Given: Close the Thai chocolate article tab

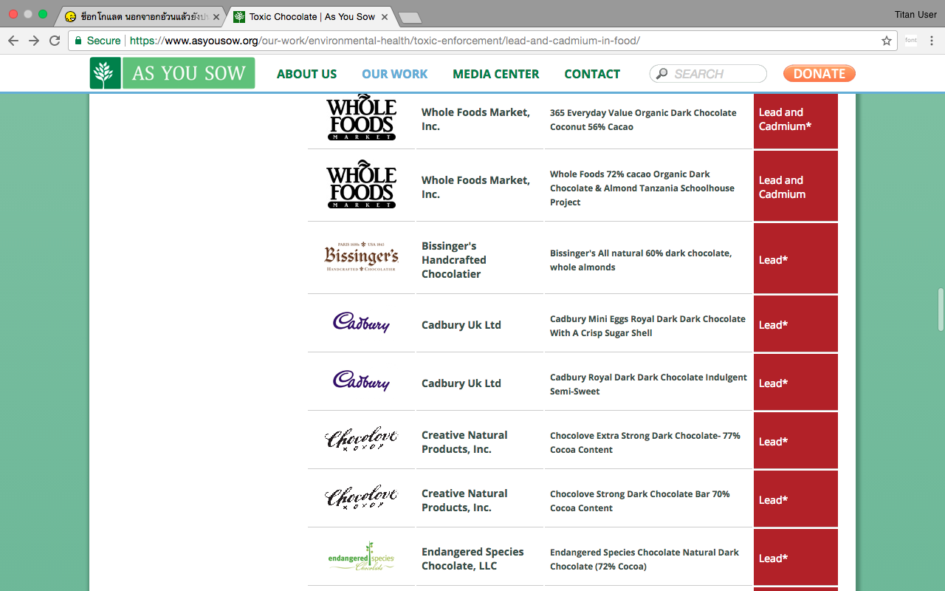Looking at the screenshot, I should click(x=216, y=16).
